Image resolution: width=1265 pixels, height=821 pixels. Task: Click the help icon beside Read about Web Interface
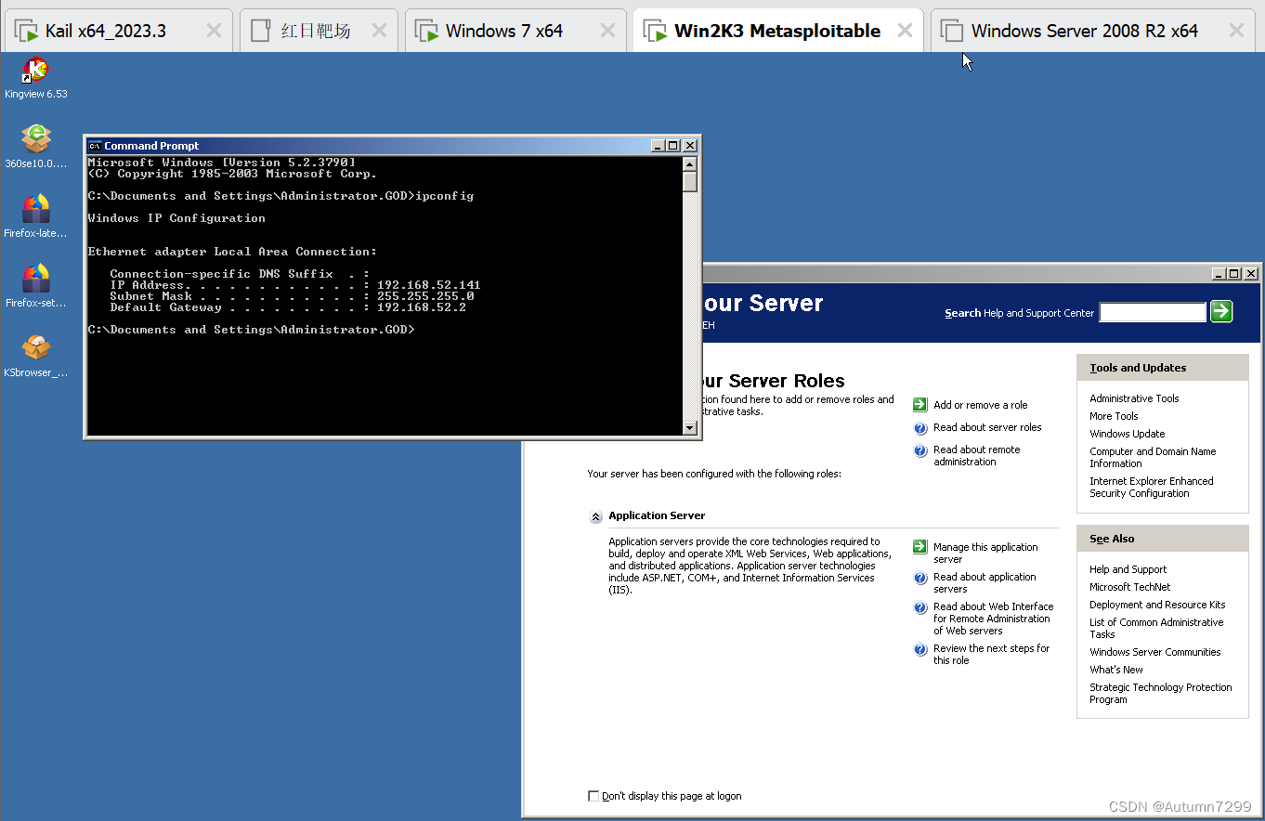pos(919,607)
